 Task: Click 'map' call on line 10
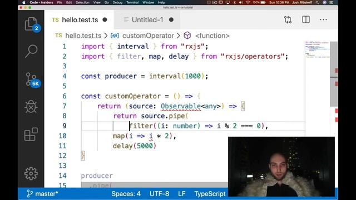point(118,136)
